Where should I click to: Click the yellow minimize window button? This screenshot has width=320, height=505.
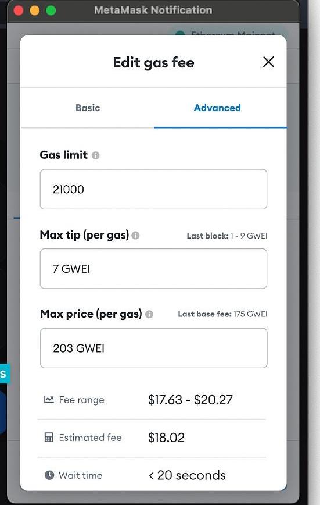(35, 10)
